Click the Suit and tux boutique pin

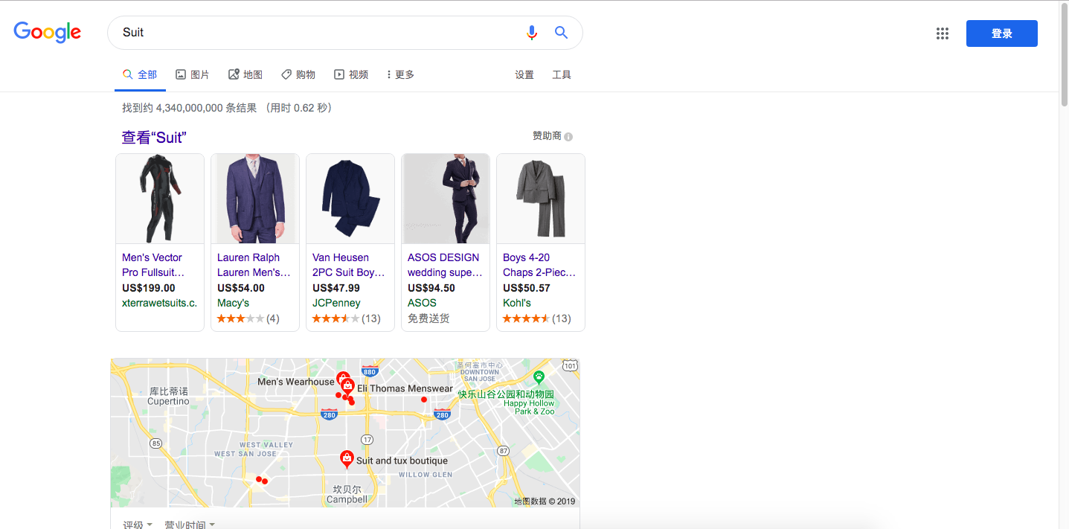346,459
